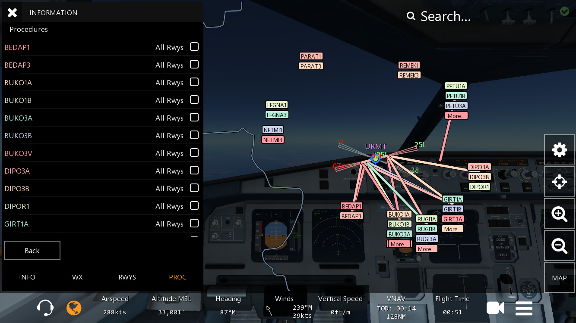
Task: Tap the Heading 87°M readout
Action: 228,305
